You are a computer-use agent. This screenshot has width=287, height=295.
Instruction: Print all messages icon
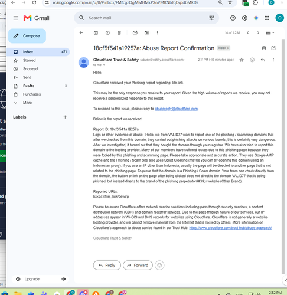tap(264, 48)
